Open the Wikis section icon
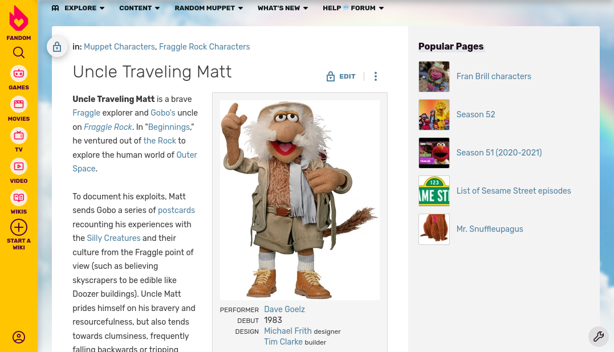Screen dimensions: 614x352 pyautogui.click(x=19, y=198)
